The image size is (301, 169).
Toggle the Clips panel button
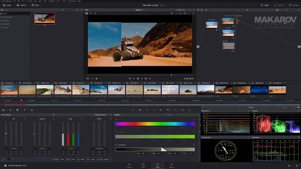tap(36, 5)
